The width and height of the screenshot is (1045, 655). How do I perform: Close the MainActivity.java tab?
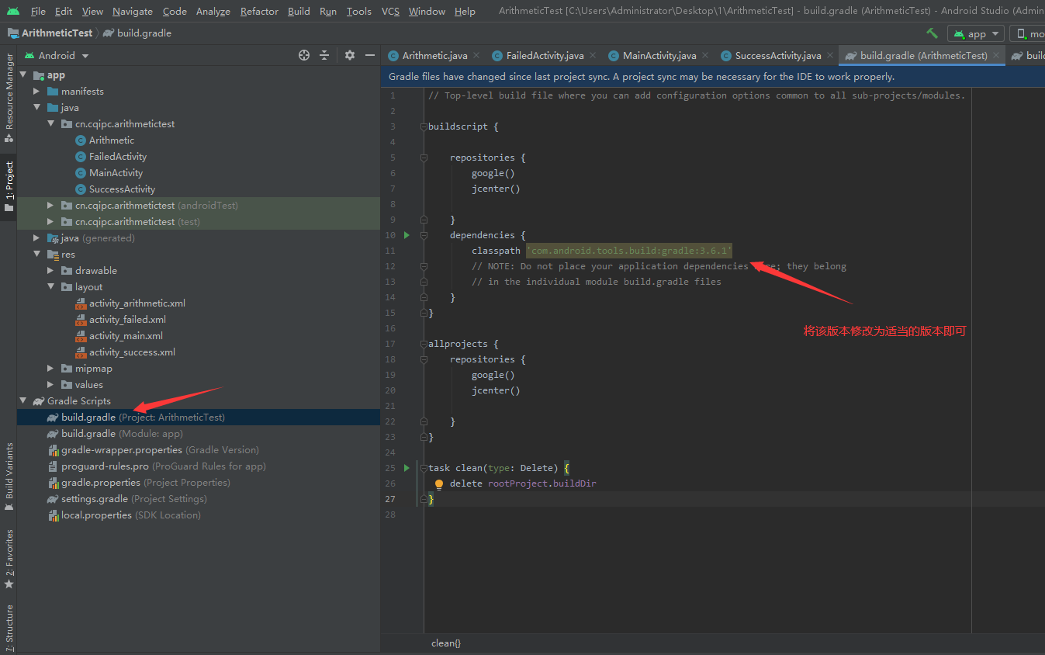coord(705,55)
